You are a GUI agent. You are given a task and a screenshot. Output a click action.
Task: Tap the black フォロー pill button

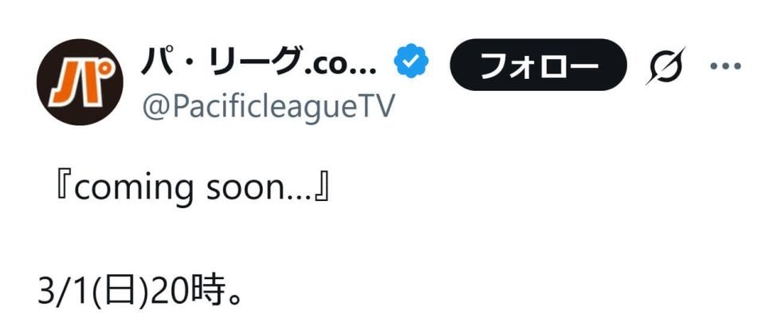pyautogui.click(x=538, y=65)
